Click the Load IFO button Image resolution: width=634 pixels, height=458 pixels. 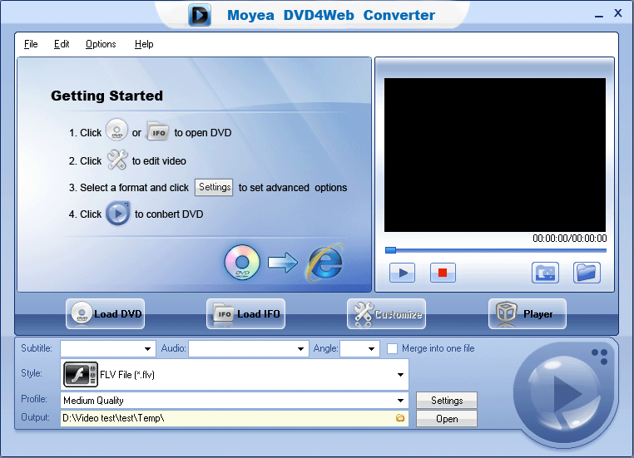[245, 313]
